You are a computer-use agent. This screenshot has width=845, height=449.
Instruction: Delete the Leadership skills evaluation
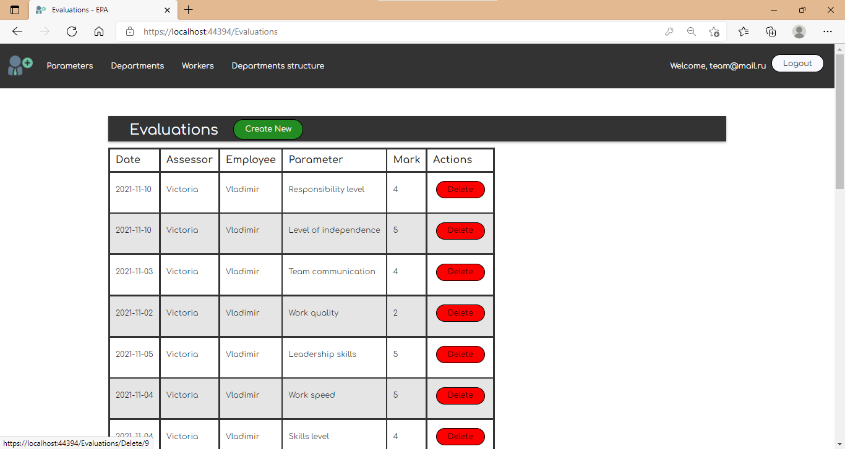coord(460,355)
